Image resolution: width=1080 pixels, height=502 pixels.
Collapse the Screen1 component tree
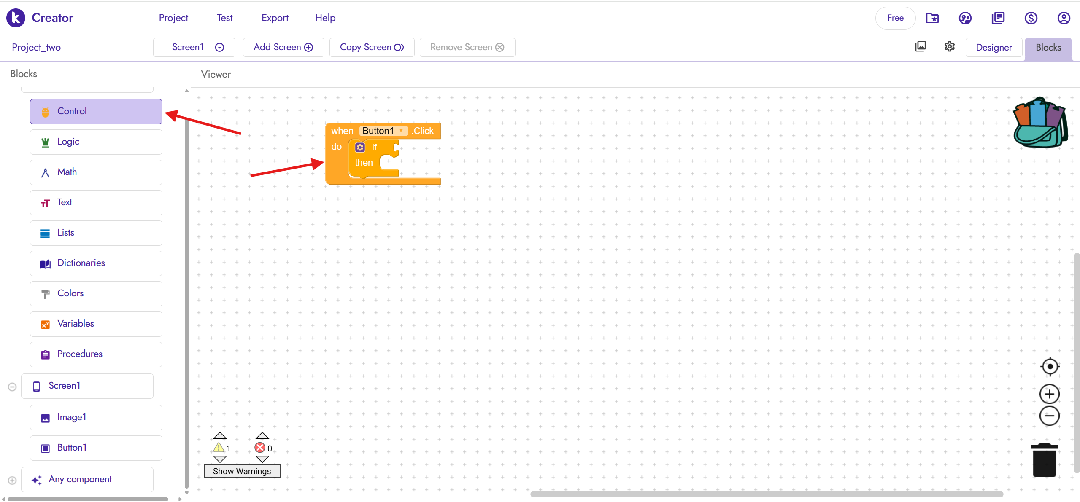12,387
